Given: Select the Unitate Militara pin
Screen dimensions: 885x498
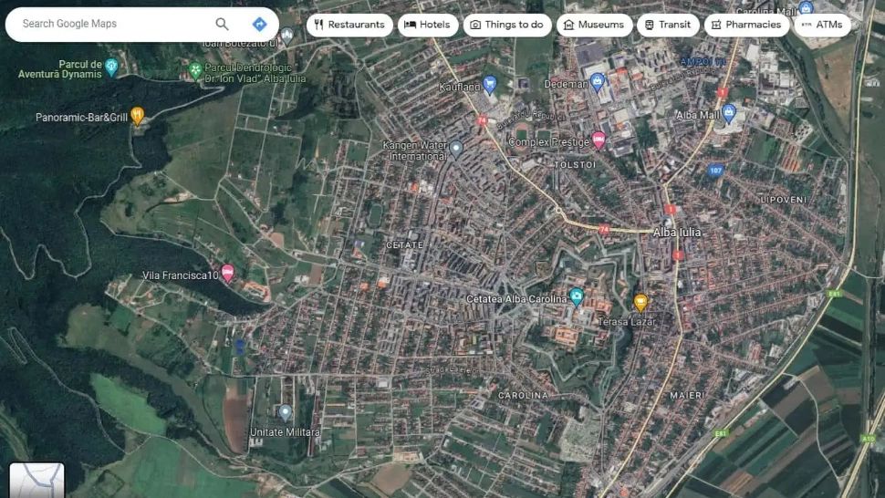Looking at the screenshot, I should (x=286, y=413).
